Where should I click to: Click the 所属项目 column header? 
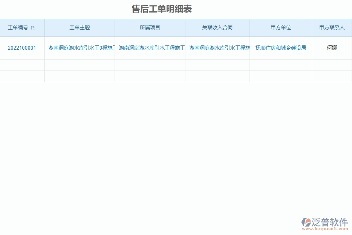(x=150, y=28)
